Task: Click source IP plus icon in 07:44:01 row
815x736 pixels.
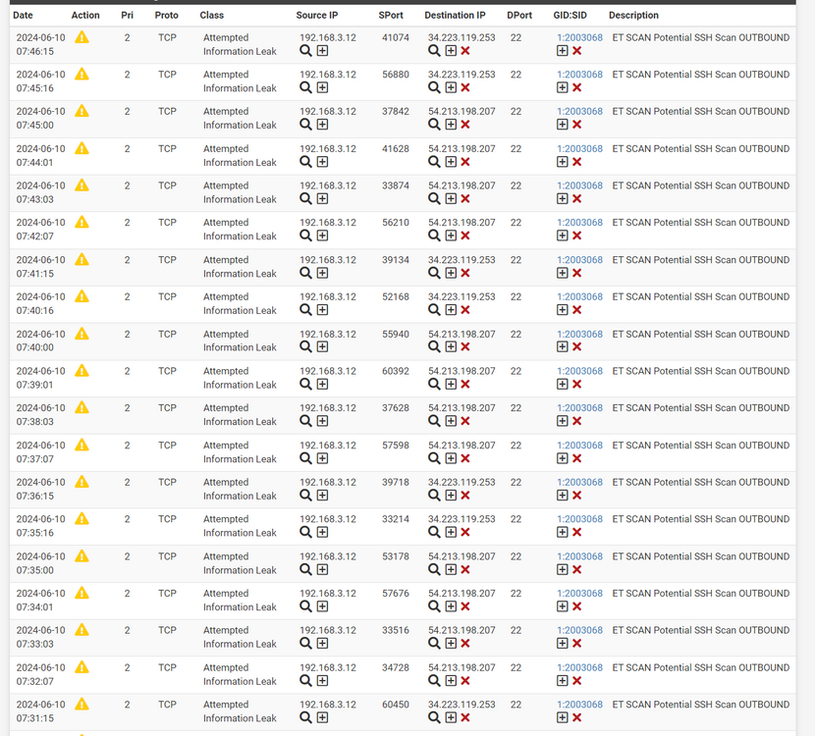Action: pyautogui.click(x=322, y=162)
